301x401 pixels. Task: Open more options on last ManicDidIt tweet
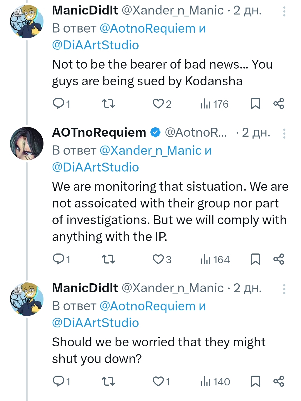click(284, 289)
